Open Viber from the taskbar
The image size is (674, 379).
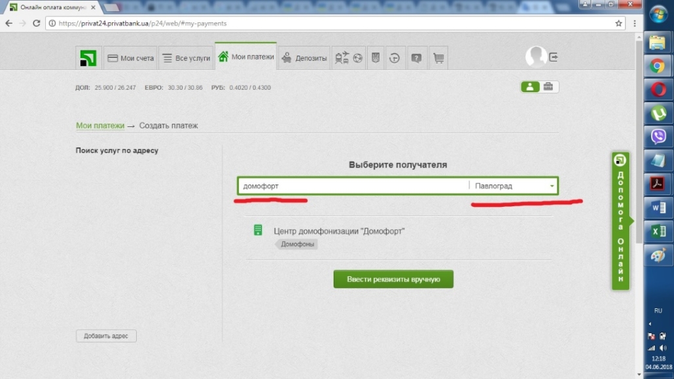click(x=658, y=136)
